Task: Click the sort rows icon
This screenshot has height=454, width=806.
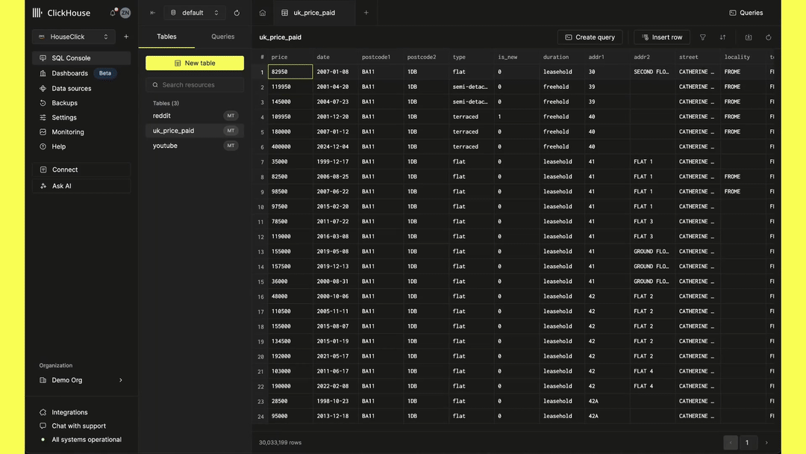Action: point(722,37)
